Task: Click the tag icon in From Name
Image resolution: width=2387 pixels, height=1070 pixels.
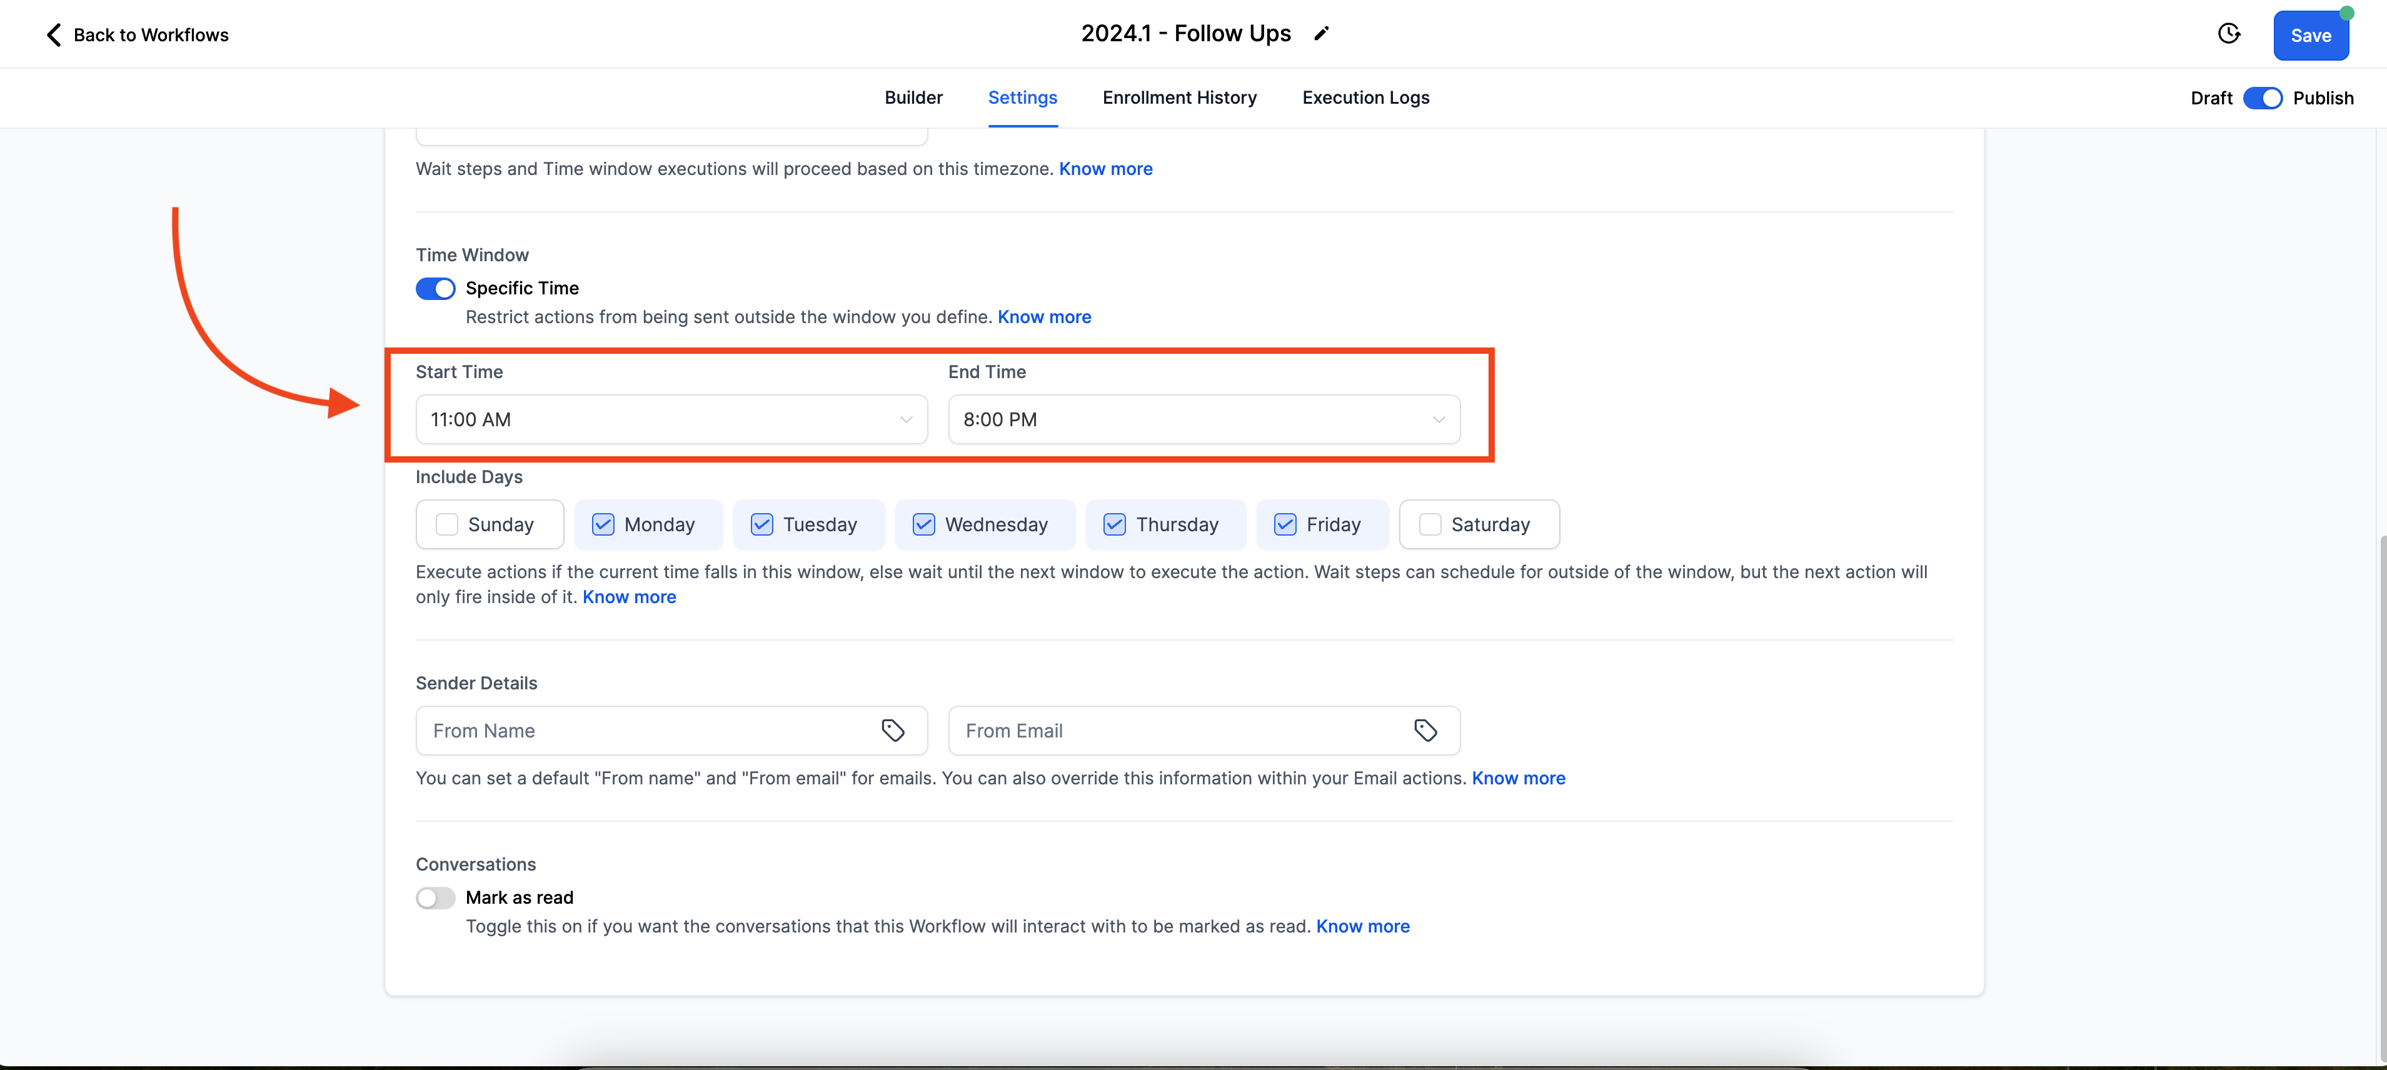Action: [x=892, y=731]
